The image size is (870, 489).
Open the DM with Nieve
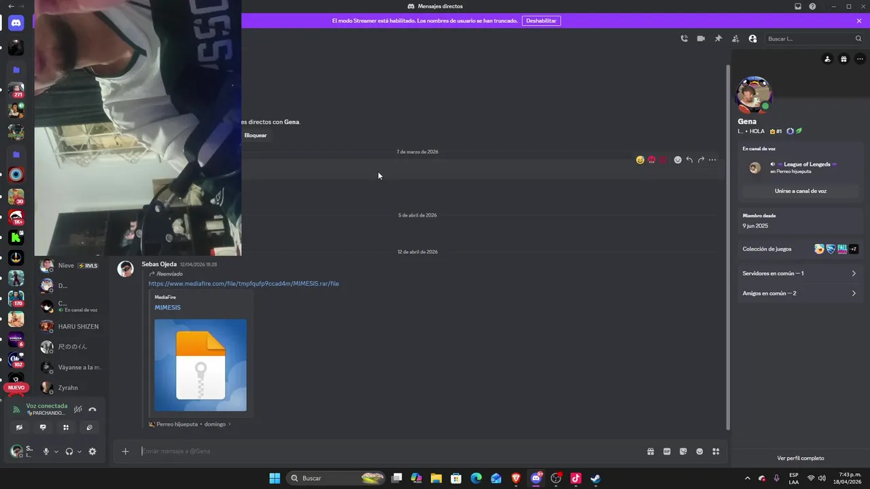point(71,266)
